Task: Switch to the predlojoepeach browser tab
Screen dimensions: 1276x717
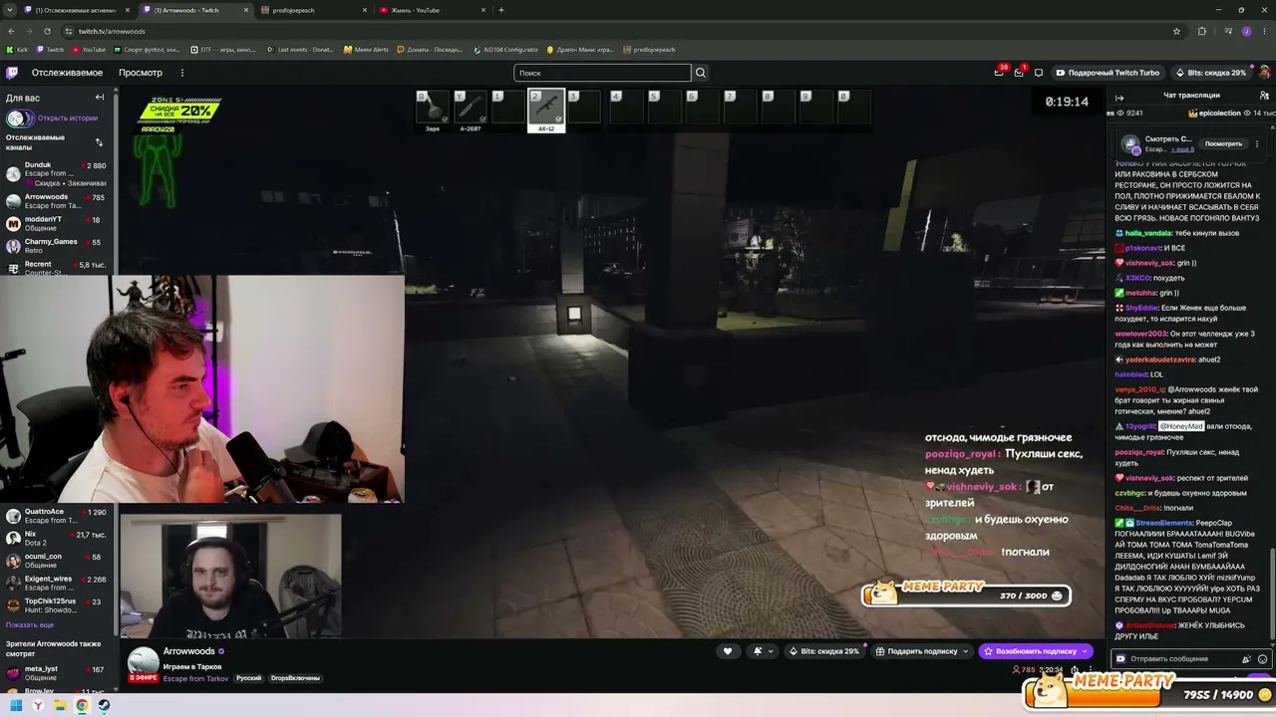Action: point(313,10)
